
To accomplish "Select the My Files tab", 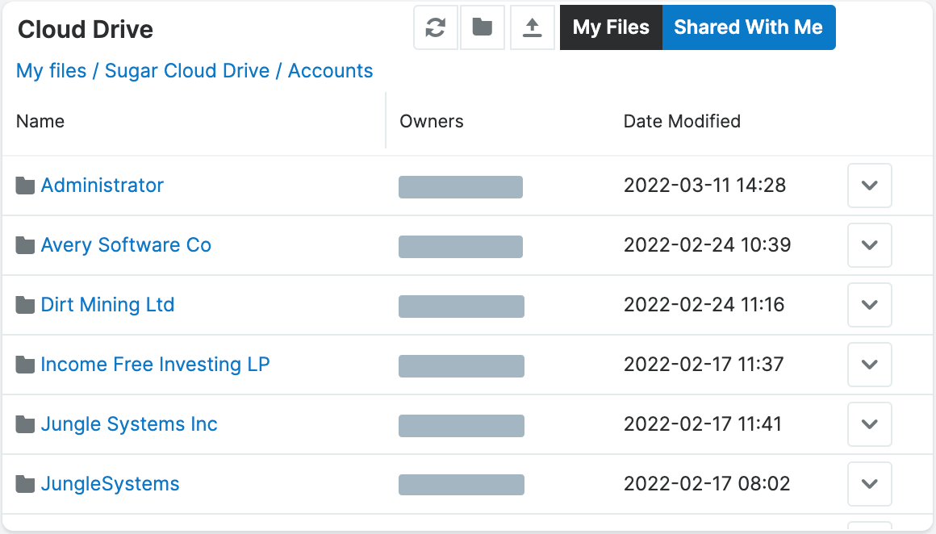I will point(611,27).
